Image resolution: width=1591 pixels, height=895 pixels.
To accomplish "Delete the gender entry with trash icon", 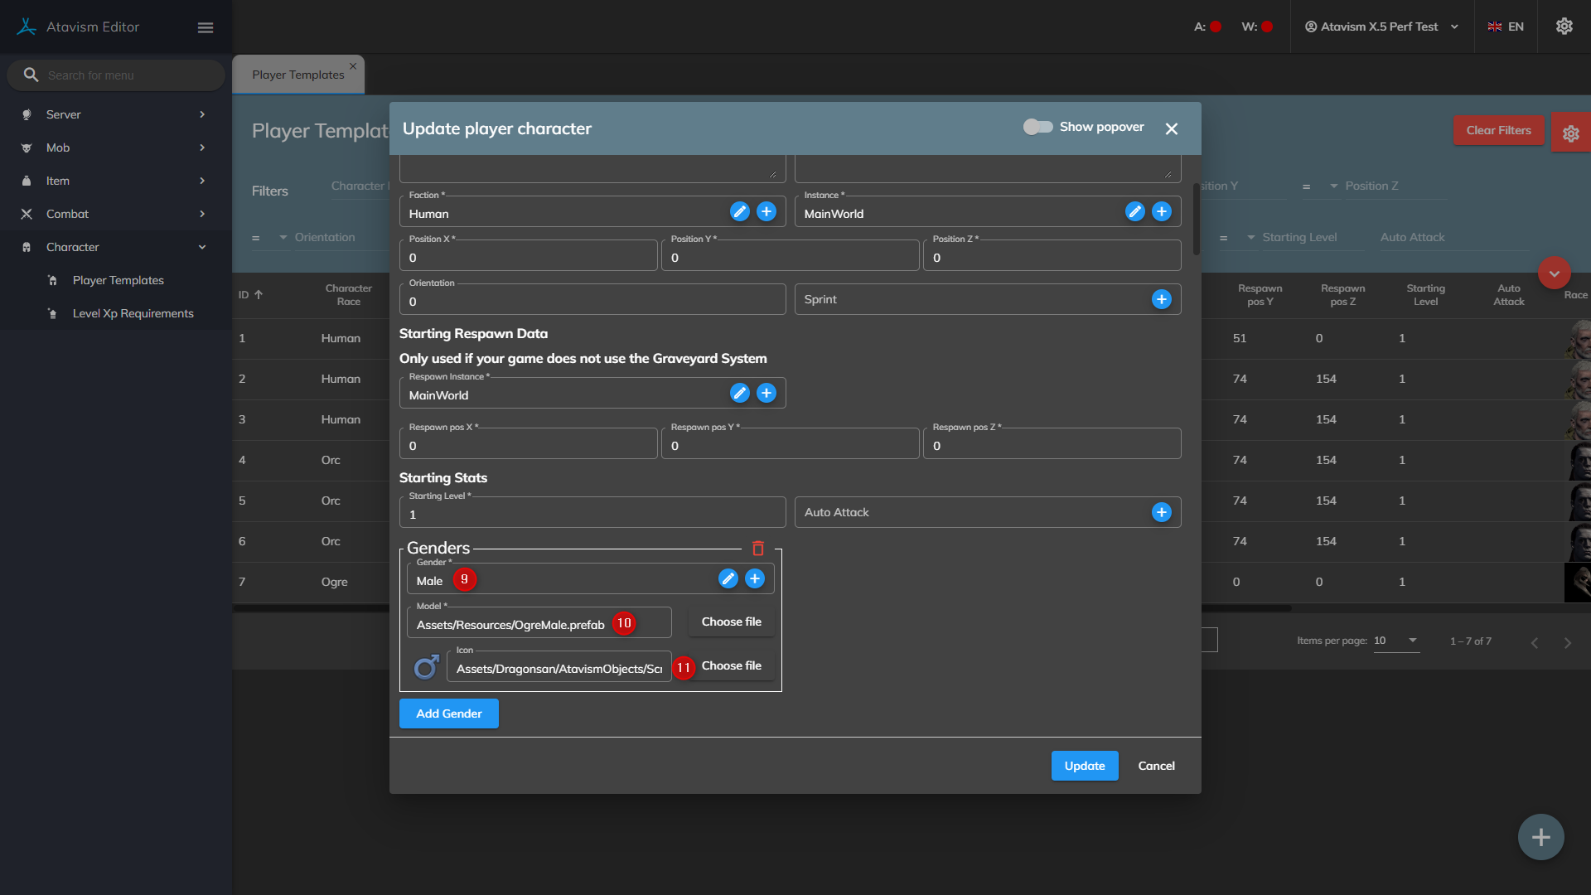I will click(x=757, y=549).
